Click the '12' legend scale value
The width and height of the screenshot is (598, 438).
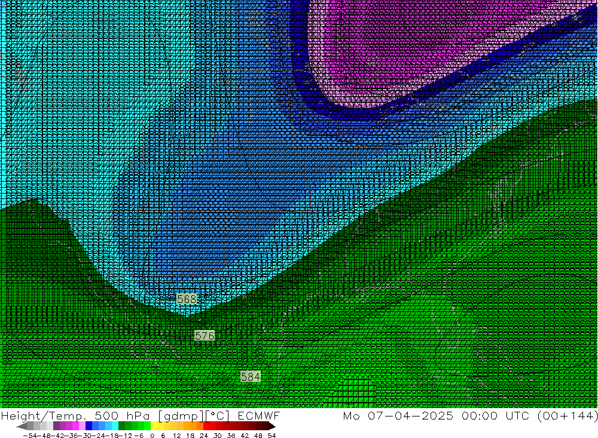pyautogui.click(x=176, y=436)
